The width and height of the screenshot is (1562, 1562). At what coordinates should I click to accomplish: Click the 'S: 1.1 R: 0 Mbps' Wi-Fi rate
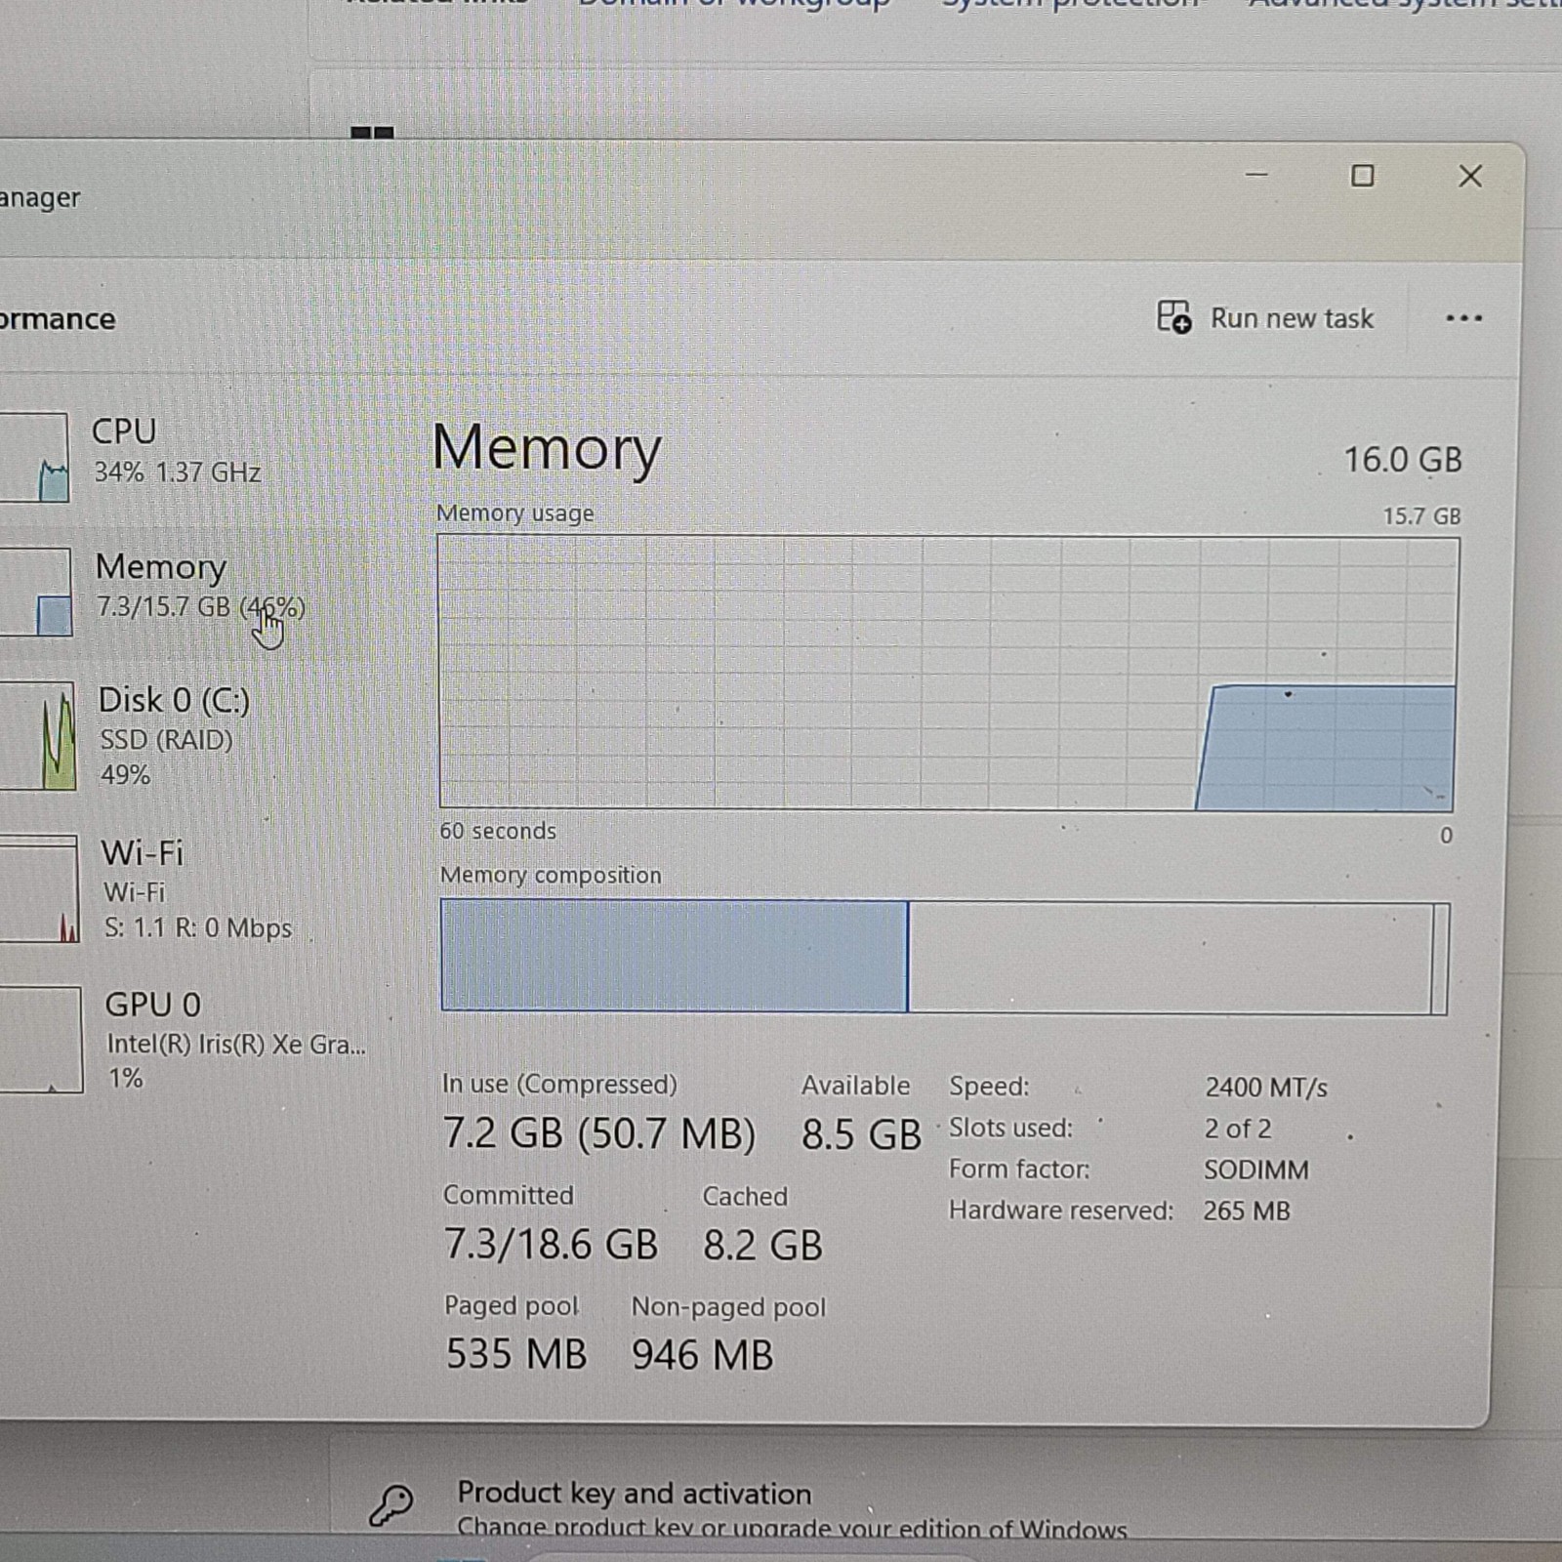click(x=198, y=927)
